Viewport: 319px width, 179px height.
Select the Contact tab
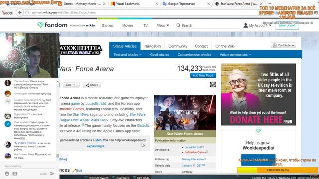[201, 46]
